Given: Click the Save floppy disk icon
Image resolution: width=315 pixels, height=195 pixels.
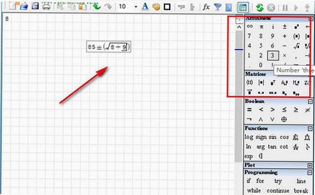Looking at the screenshot, I should (x=35, y=6).
